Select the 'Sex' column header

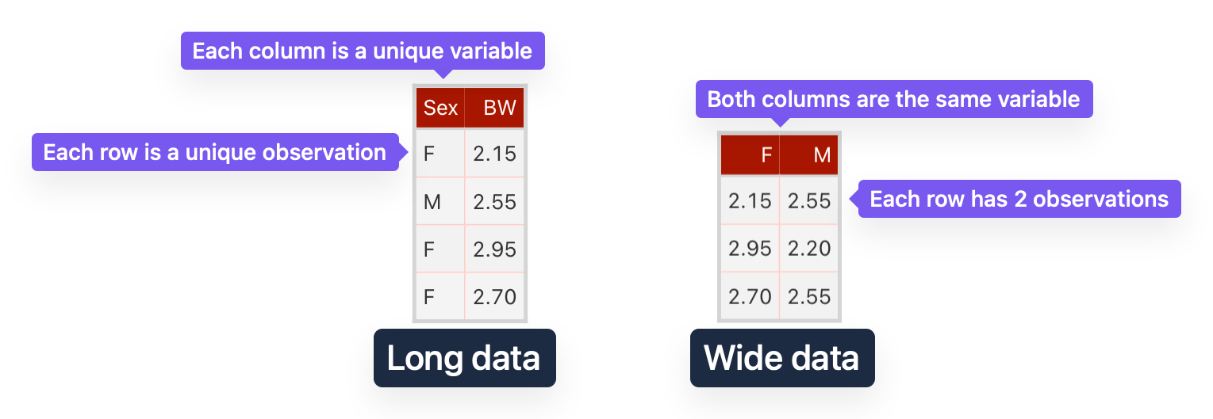[x=440, y=108]
